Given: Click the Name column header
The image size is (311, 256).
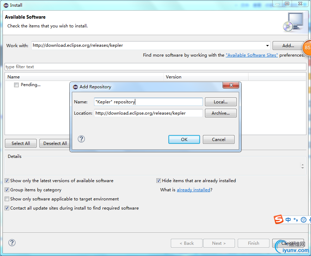Looking at the screenshot, I should point(84,77).
